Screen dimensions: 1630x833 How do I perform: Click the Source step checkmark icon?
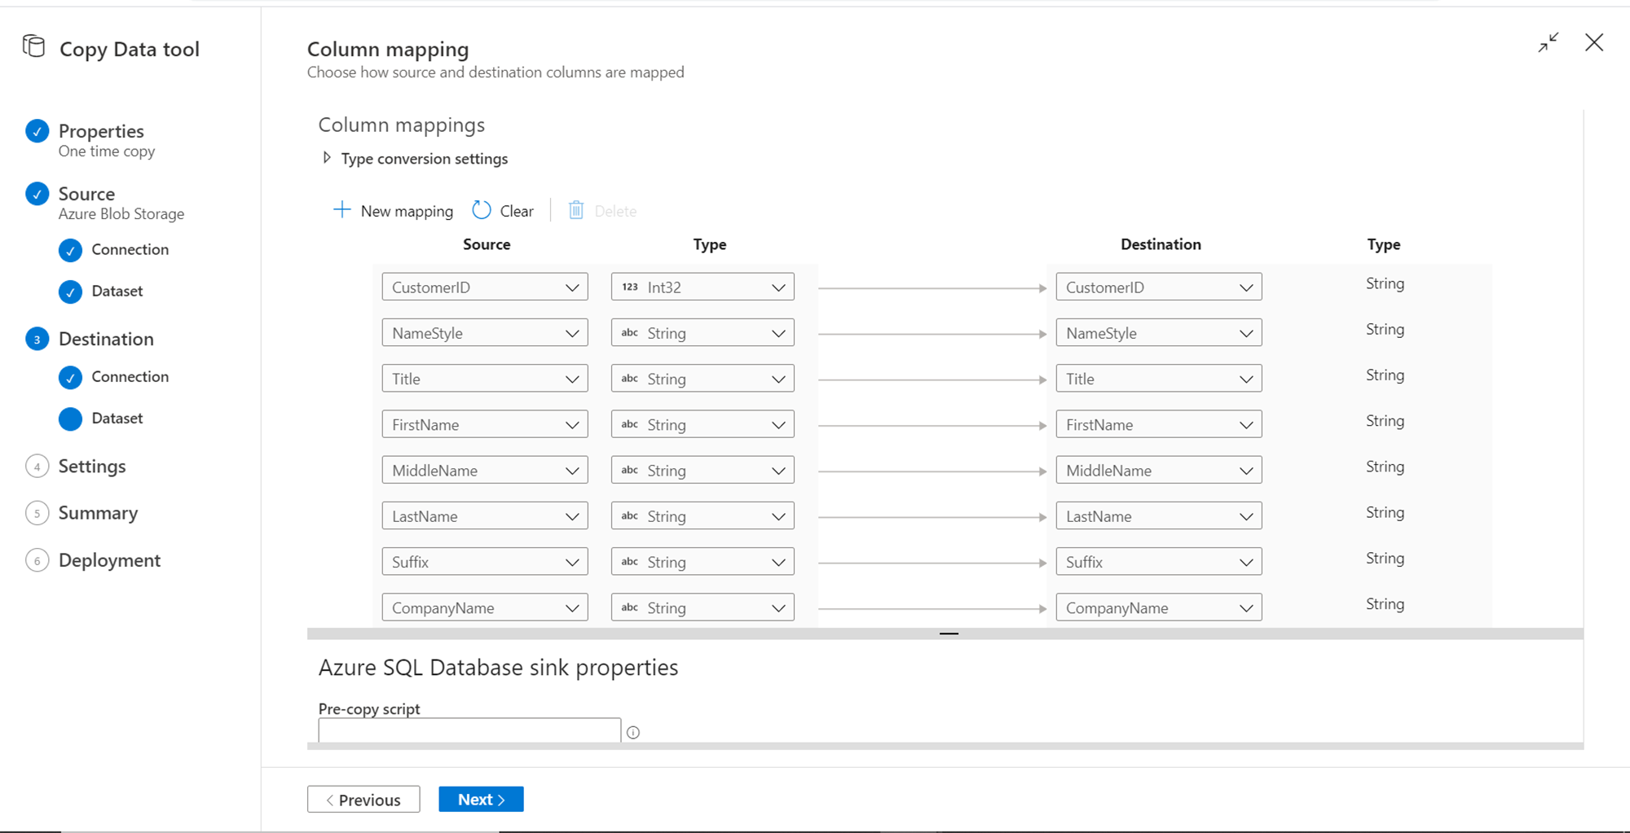click(37, 194)
